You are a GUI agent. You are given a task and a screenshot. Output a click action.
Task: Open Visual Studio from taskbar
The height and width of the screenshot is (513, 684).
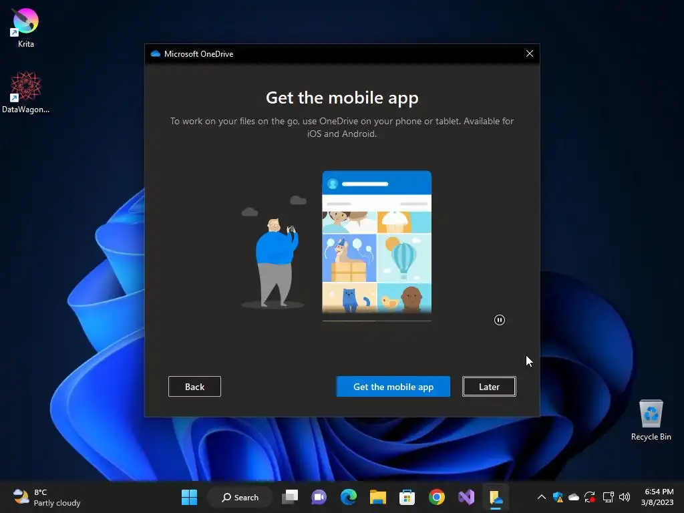[466, 497]
